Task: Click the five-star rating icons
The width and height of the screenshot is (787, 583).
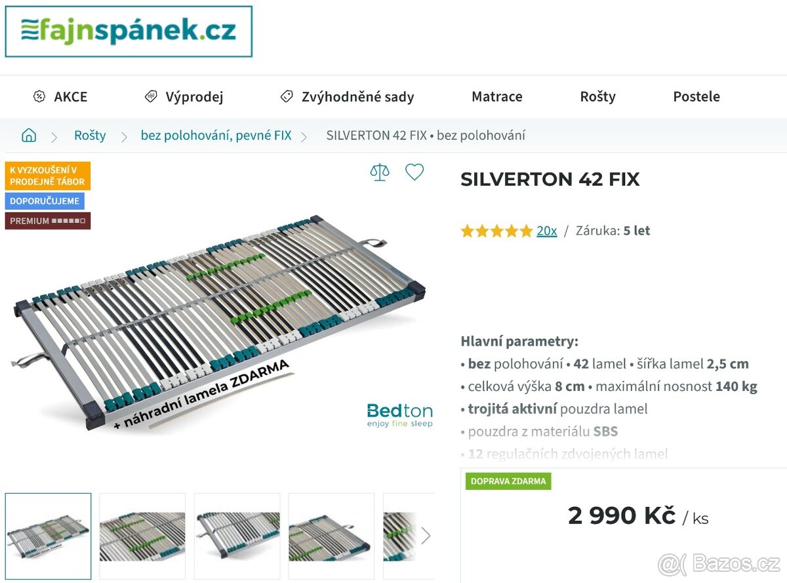Action: (x=496, y=231)
